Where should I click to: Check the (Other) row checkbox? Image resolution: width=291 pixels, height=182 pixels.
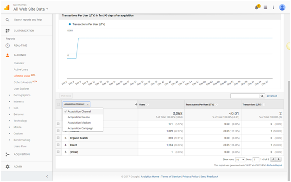click(58, 152)
